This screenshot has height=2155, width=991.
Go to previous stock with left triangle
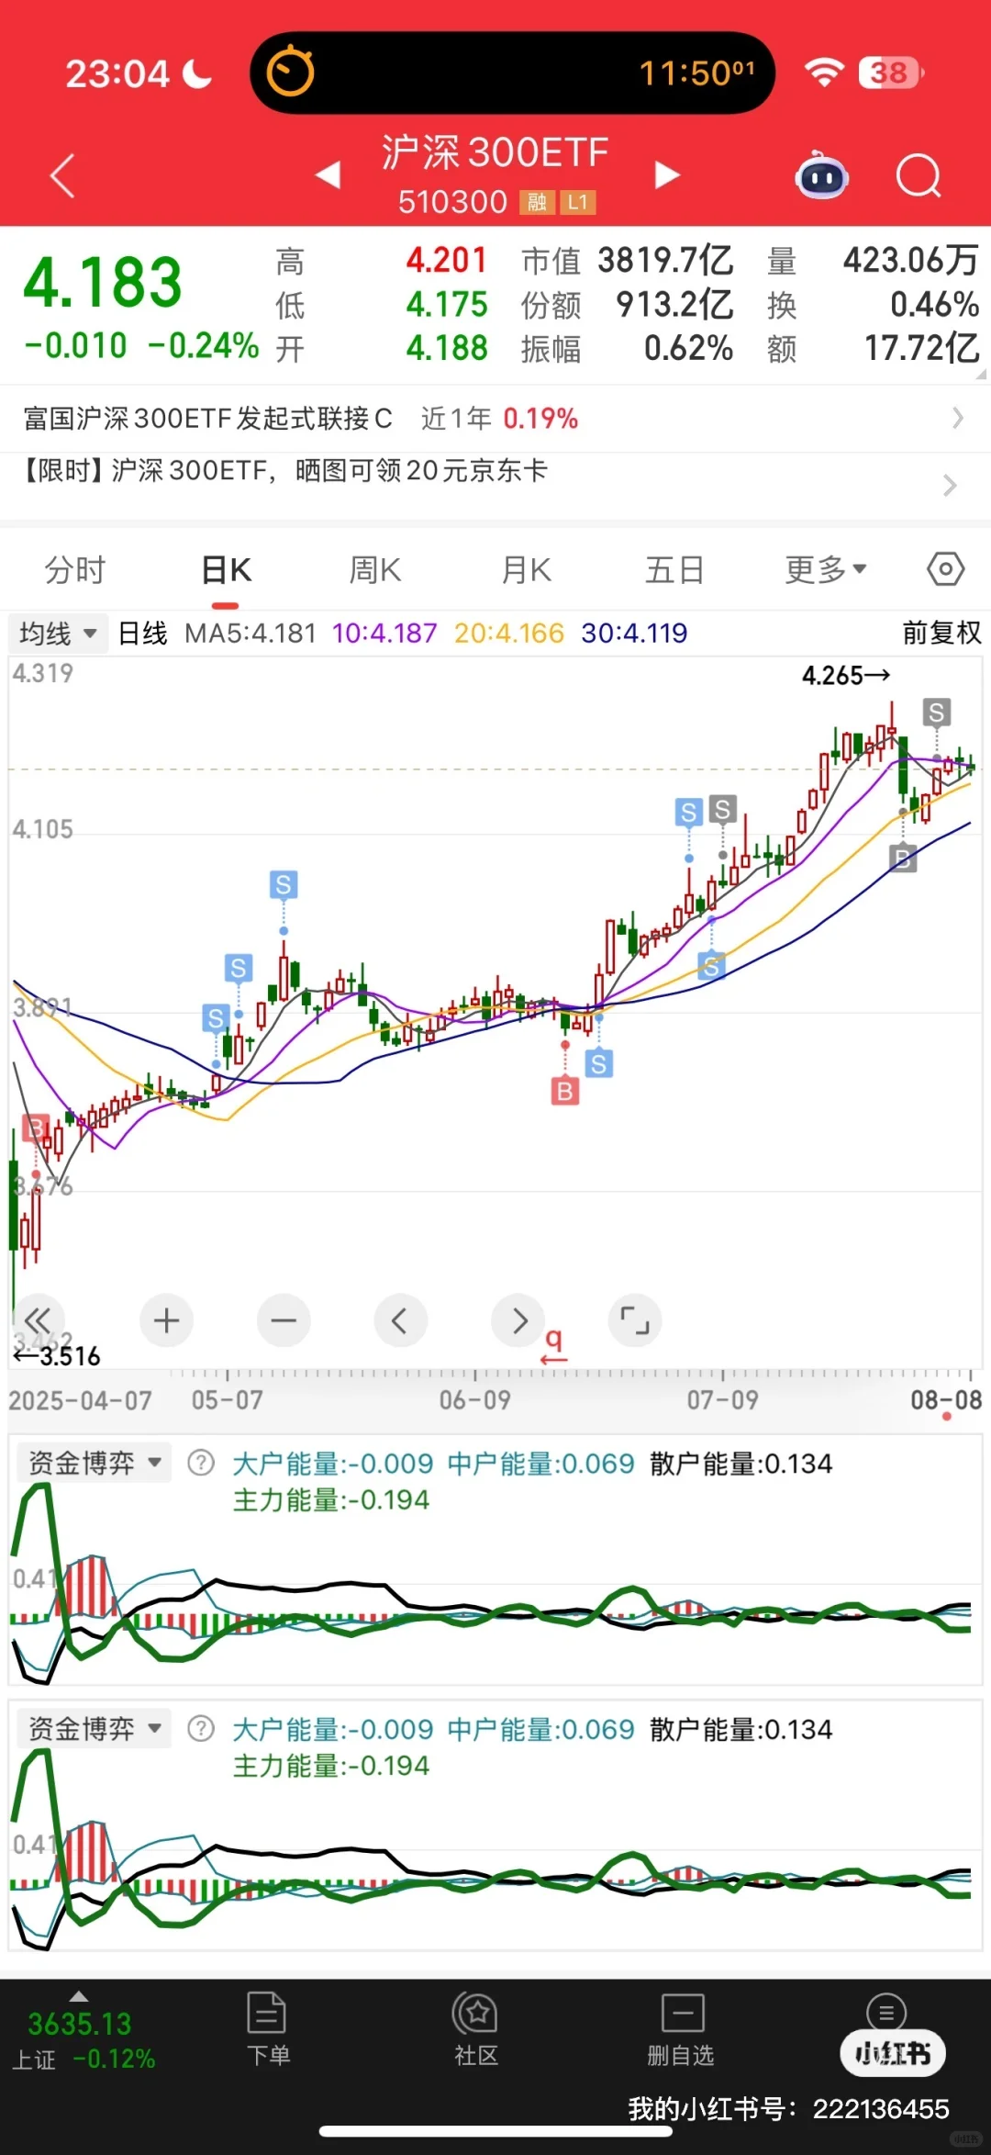(x=328, y=174)
